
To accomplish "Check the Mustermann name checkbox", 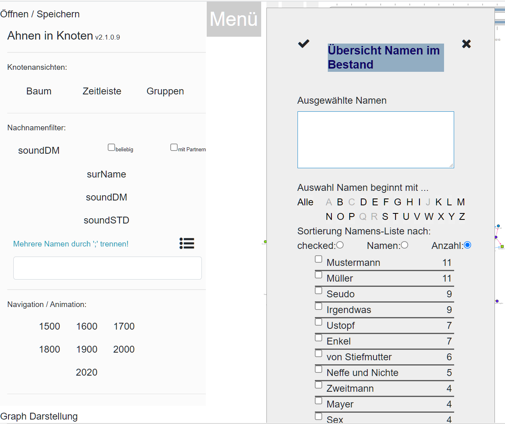I will tap(319, 259).
